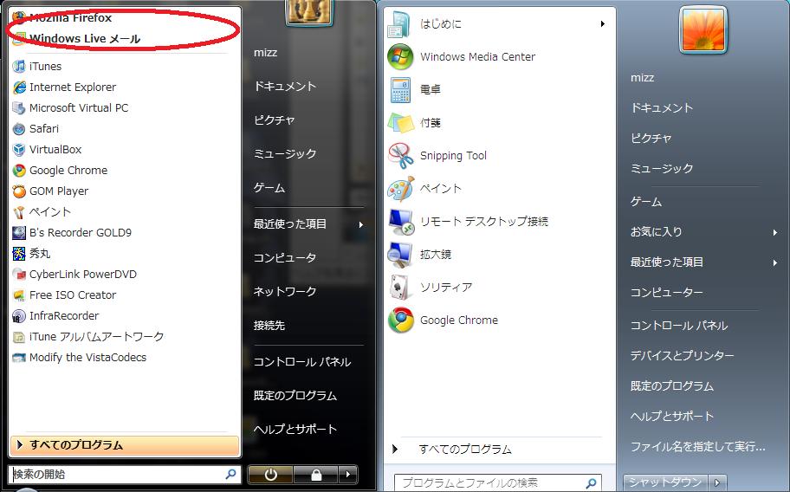
Task: Open ゲーム in Windows 7 menu
Action: (x=646, y=202)
